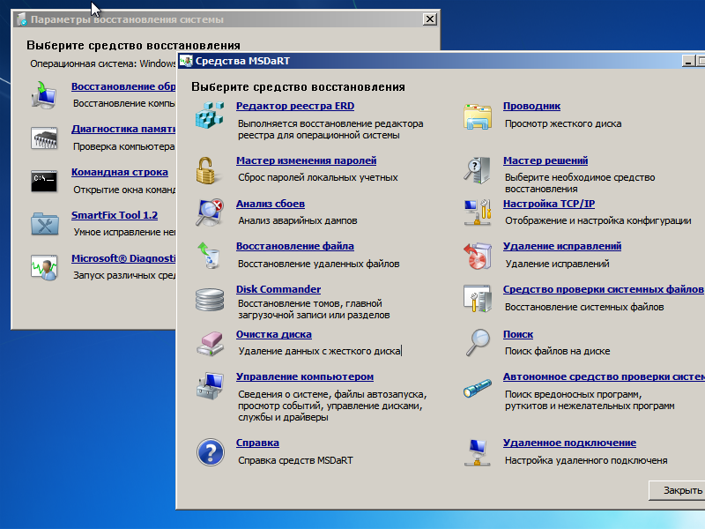
Task: Close the Параметры восстановления системы window
Action: 430,19
